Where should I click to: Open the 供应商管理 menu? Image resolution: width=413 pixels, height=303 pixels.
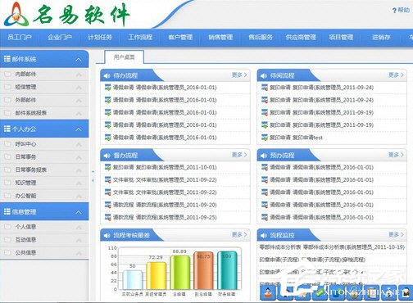click(301, 37)
